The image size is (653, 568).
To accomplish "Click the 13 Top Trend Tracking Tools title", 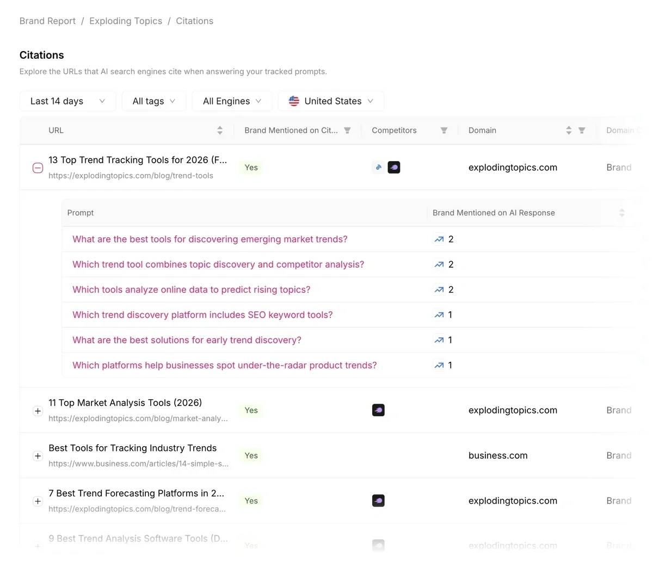I will (138, 160).
